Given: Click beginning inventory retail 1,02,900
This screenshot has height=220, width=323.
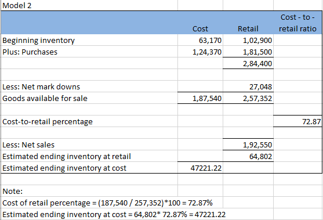Looking at the screenshot, I should pyautogui.click(x=248, y=40).
